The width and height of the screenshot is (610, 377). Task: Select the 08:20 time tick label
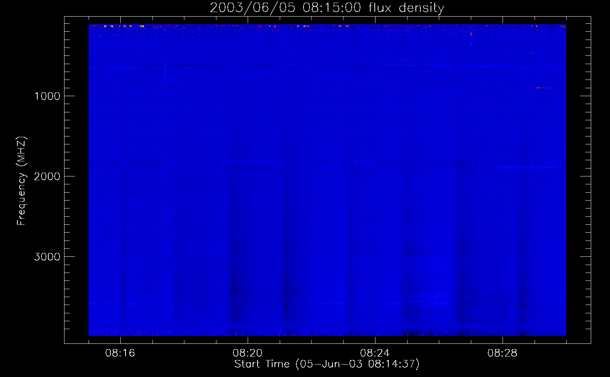point(247,353)
